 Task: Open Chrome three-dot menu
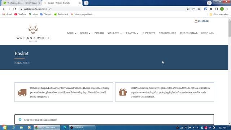pos(227,9)
